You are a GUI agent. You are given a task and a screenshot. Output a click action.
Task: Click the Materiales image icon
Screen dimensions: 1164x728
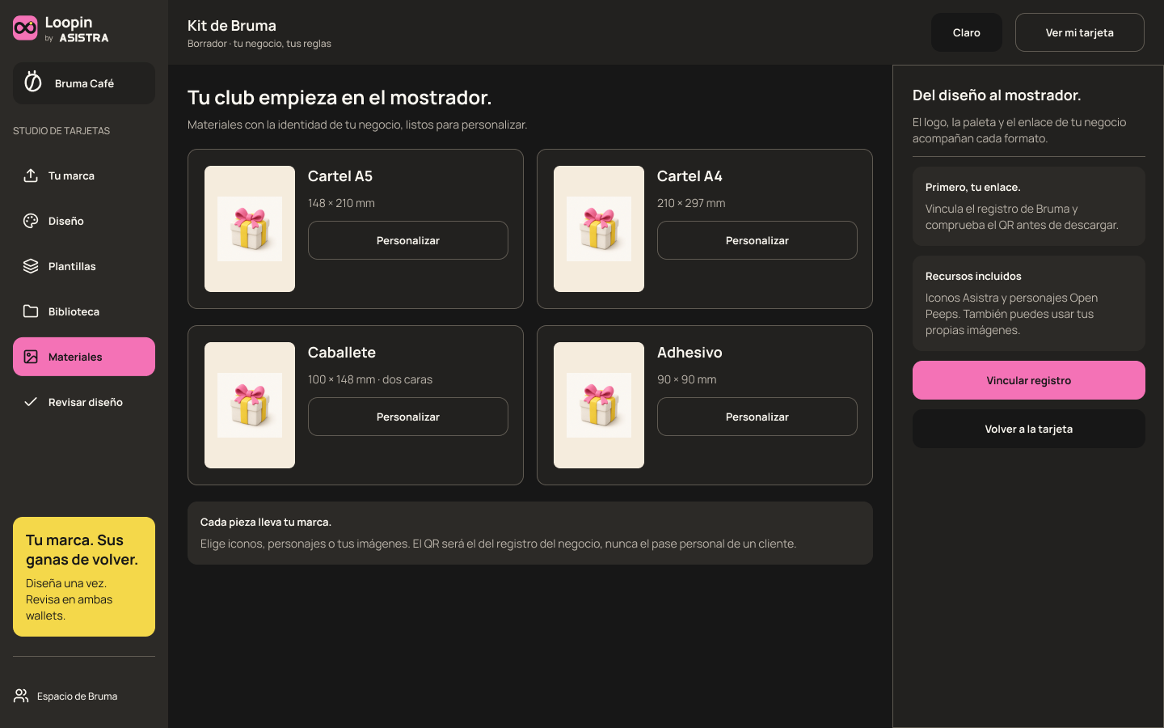pyautogui.click(x=31, y=357)
